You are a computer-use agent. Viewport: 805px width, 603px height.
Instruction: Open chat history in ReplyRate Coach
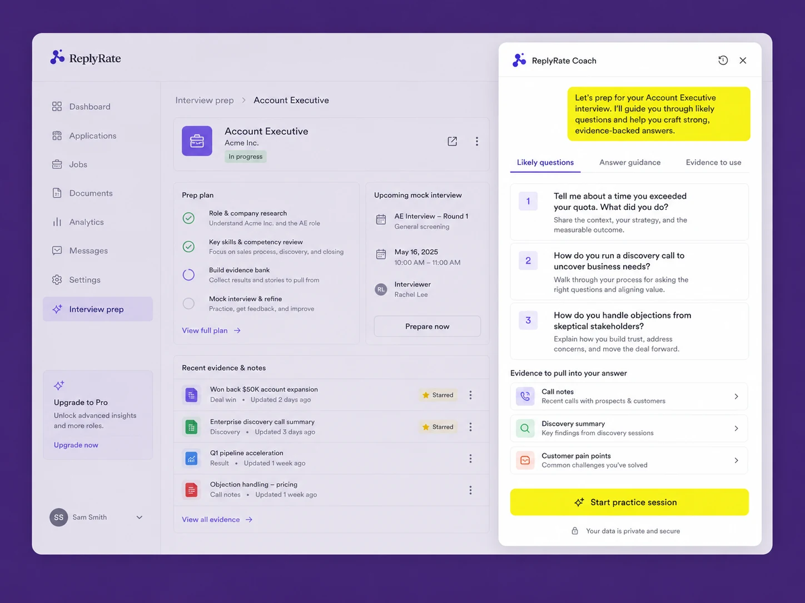coord(723,61)
